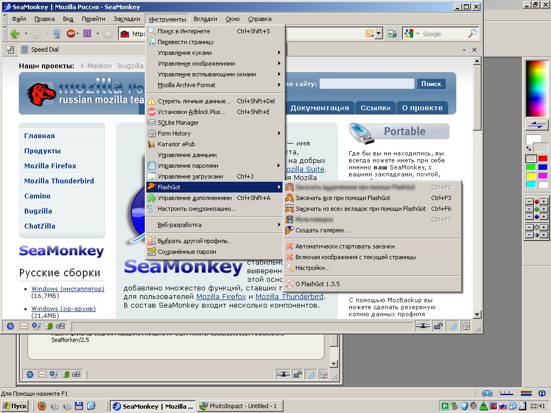Click the blue Reload page icon

(x=57, y=34)
